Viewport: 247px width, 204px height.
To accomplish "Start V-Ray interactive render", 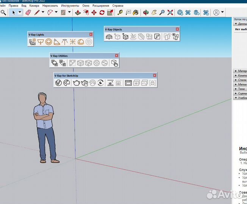I will point(84,83).
